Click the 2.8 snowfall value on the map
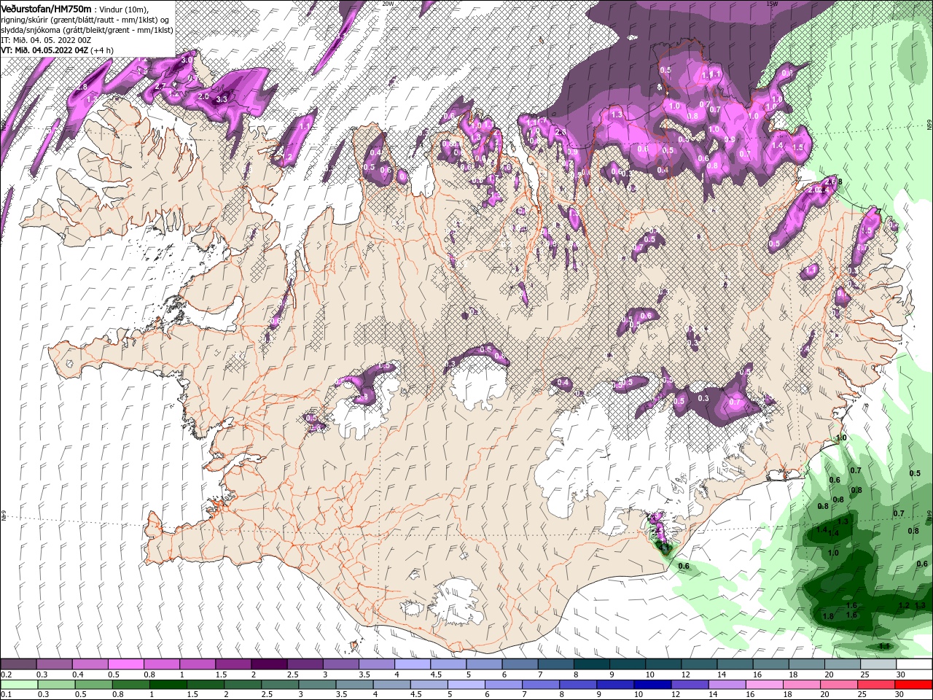This screenshot has height=700, width=933. tap(82, 87)
